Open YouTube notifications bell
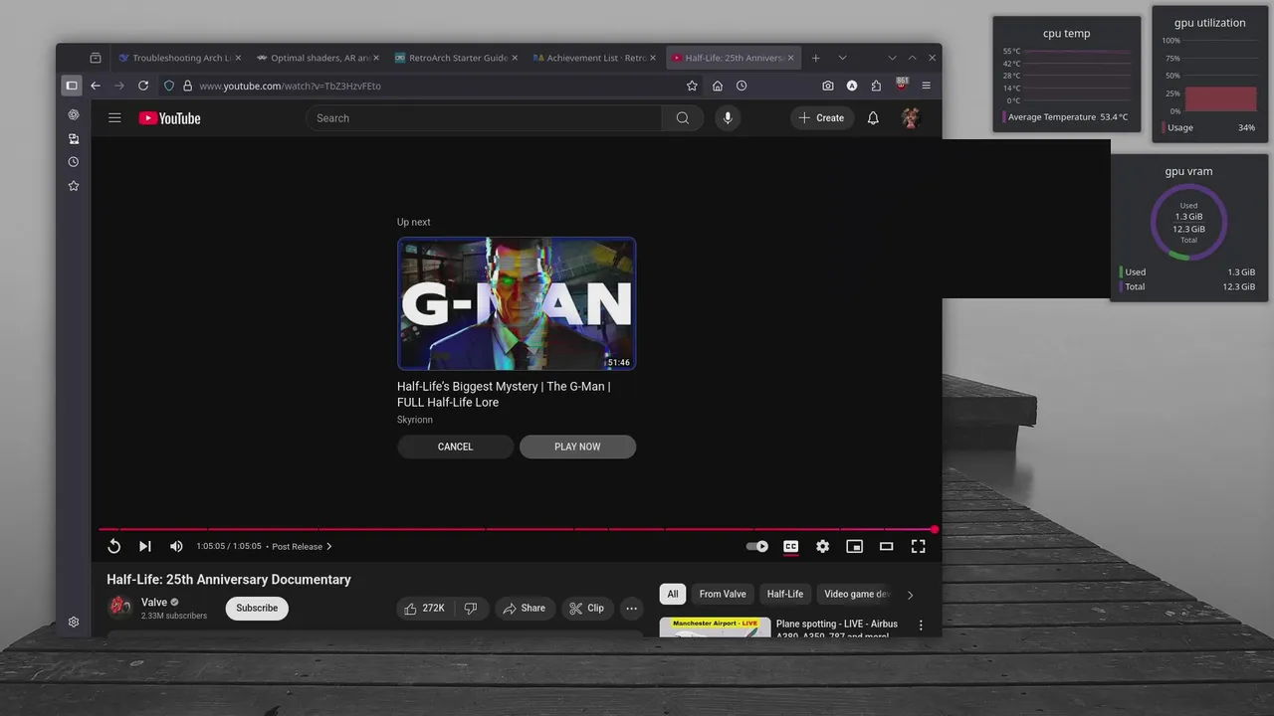The image size is (1274, 716). tap(873, 117)
